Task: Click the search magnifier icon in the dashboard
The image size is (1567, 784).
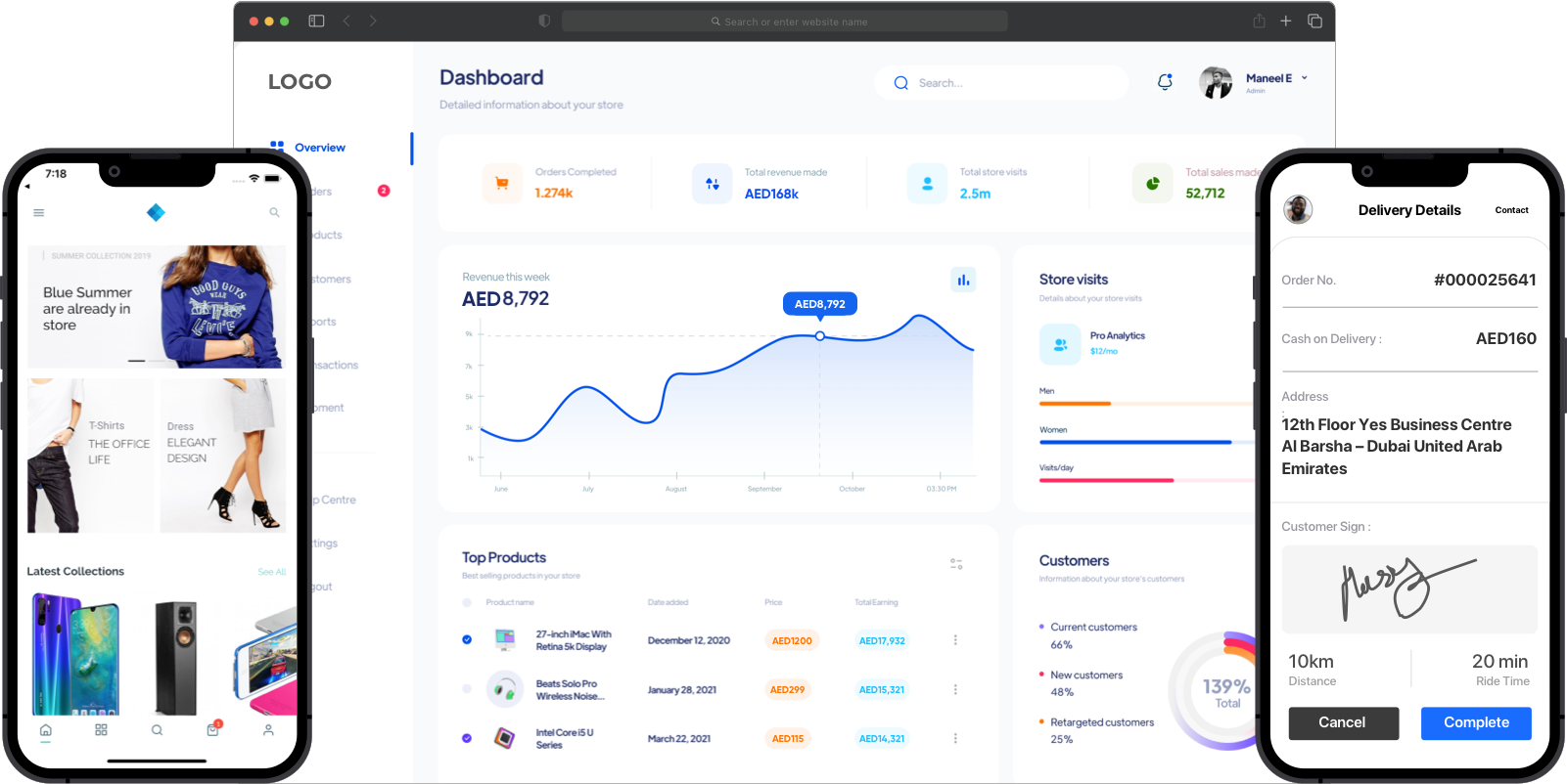Action: tap(901, 83)
